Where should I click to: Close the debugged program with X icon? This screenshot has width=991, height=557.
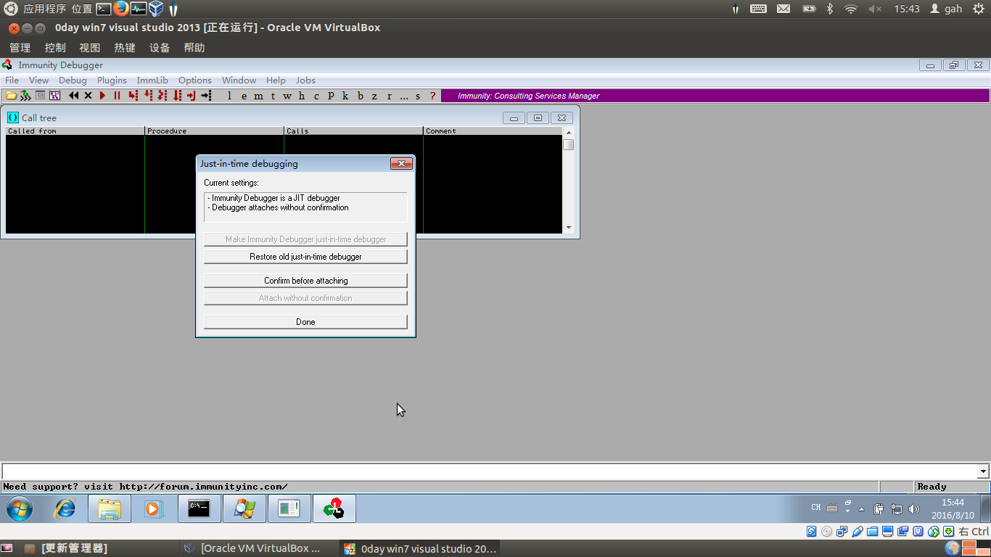click(88, 96)
